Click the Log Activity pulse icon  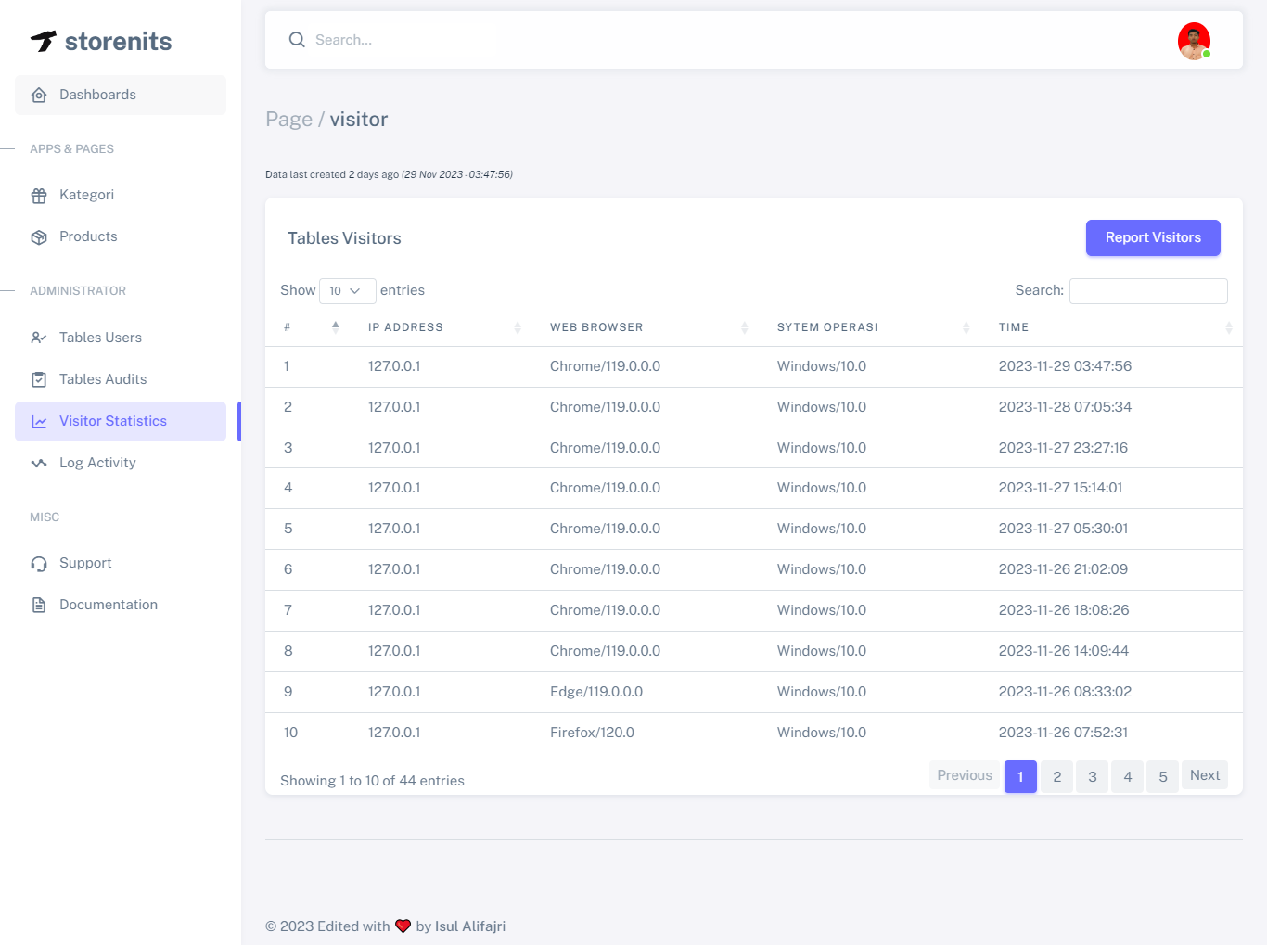[x=39, y=463]
